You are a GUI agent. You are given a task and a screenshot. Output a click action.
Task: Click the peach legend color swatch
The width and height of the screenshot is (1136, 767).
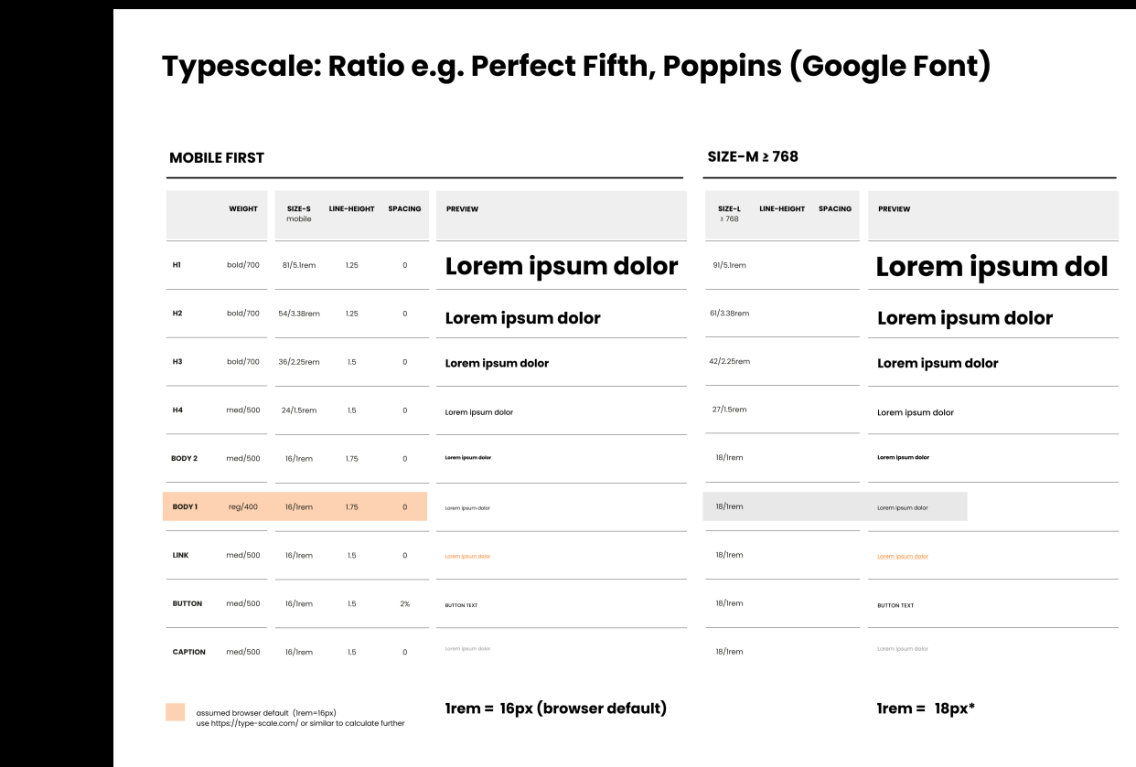pos(175,712)
